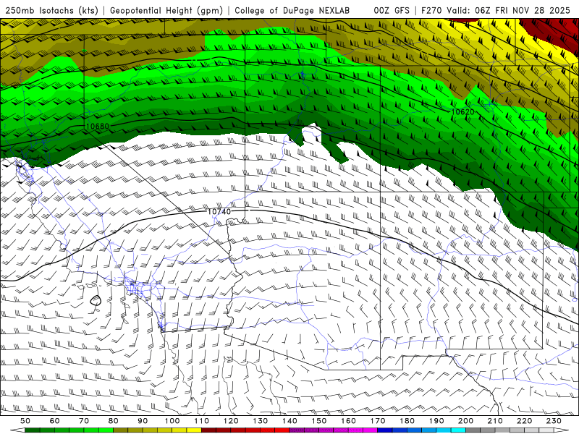This screenshot has height=434, width=579.
Task: Select the 'Geopotential Height (gpm)' header label
Action: (166, 10)
